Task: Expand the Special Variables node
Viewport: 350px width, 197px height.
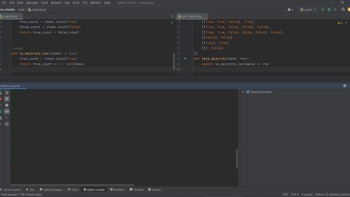Action: [243, 92]
